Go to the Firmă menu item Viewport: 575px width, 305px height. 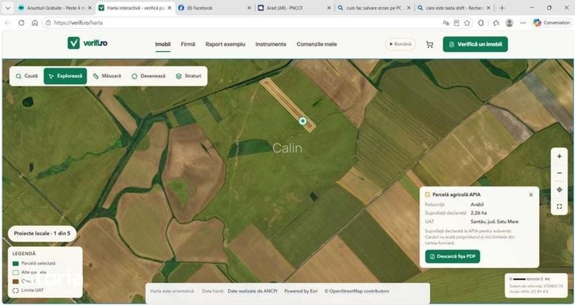pyautogui.click(x=188, y=44)
